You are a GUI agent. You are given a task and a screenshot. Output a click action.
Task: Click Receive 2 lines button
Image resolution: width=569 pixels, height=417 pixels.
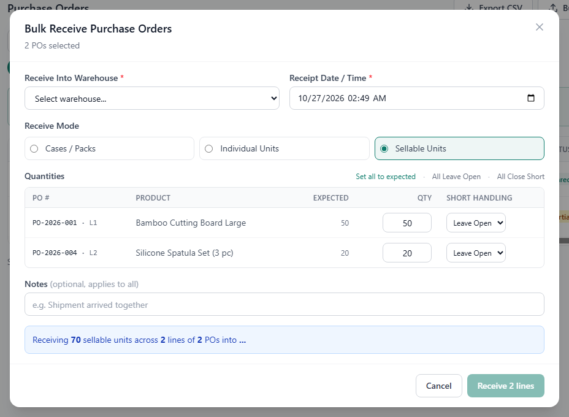pos(505,386)
